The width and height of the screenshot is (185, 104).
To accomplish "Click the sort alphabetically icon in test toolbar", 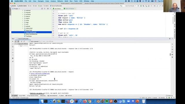I will tap(21, 41).
